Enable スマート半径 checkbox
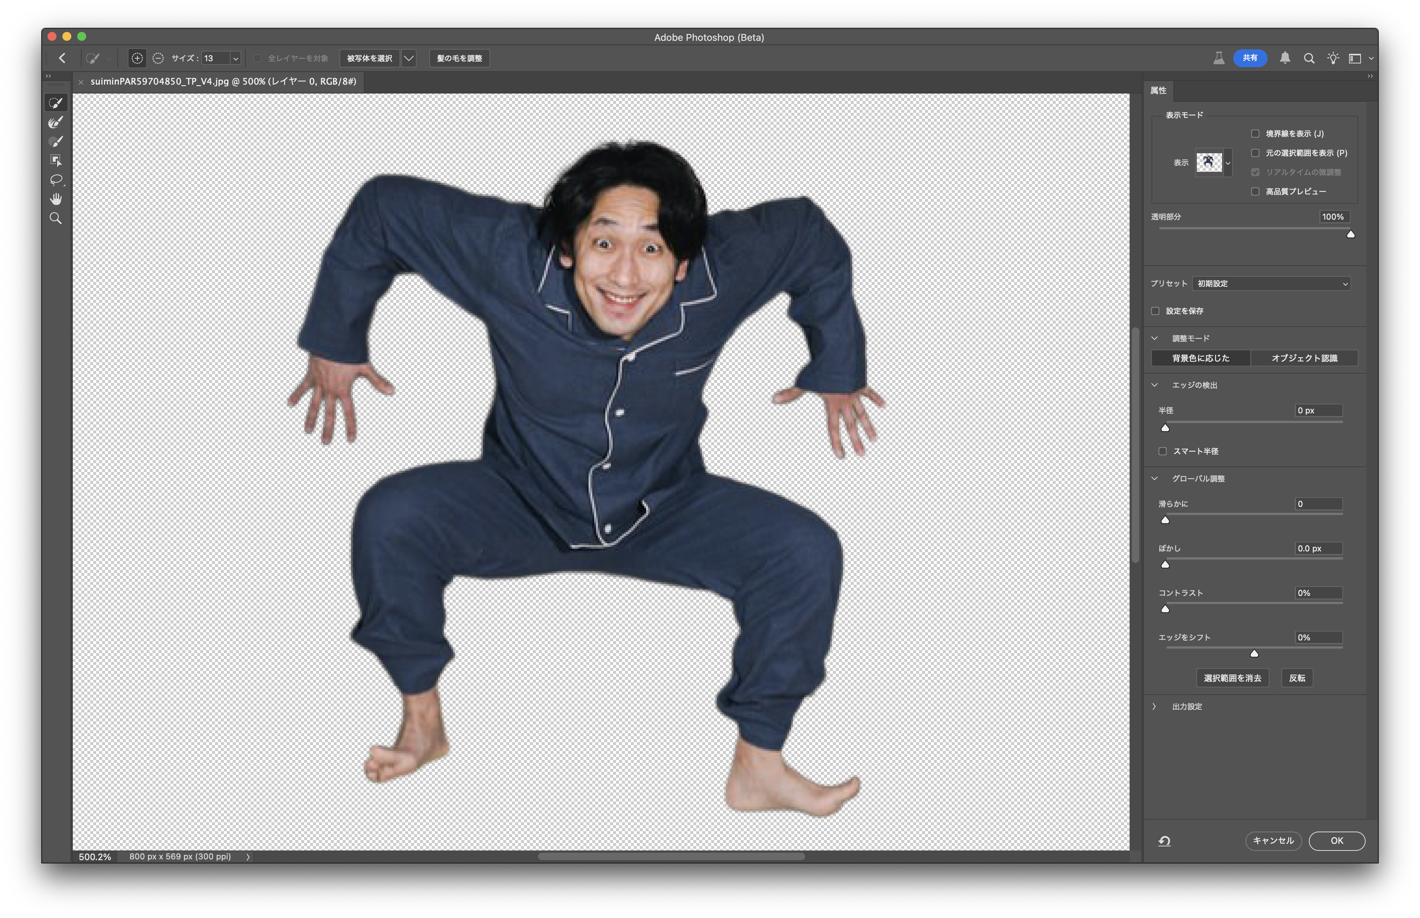 1162,451
